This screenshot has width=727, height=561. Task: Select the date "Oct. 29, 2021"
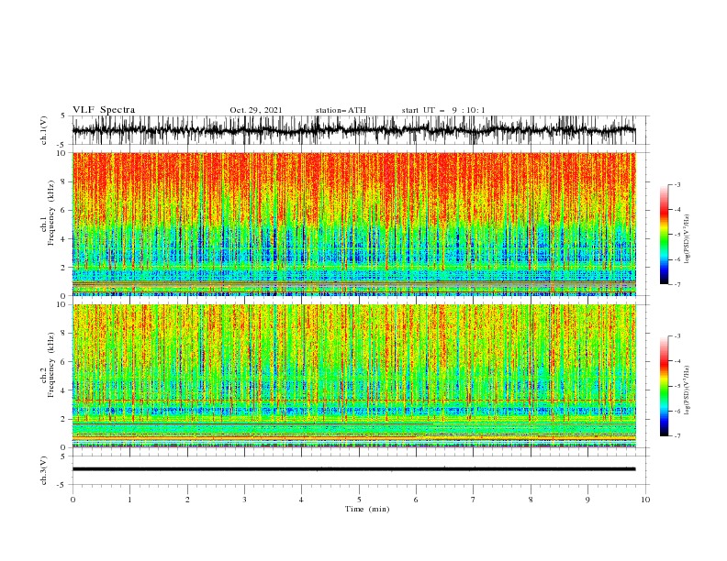click(x=256, y=110)
